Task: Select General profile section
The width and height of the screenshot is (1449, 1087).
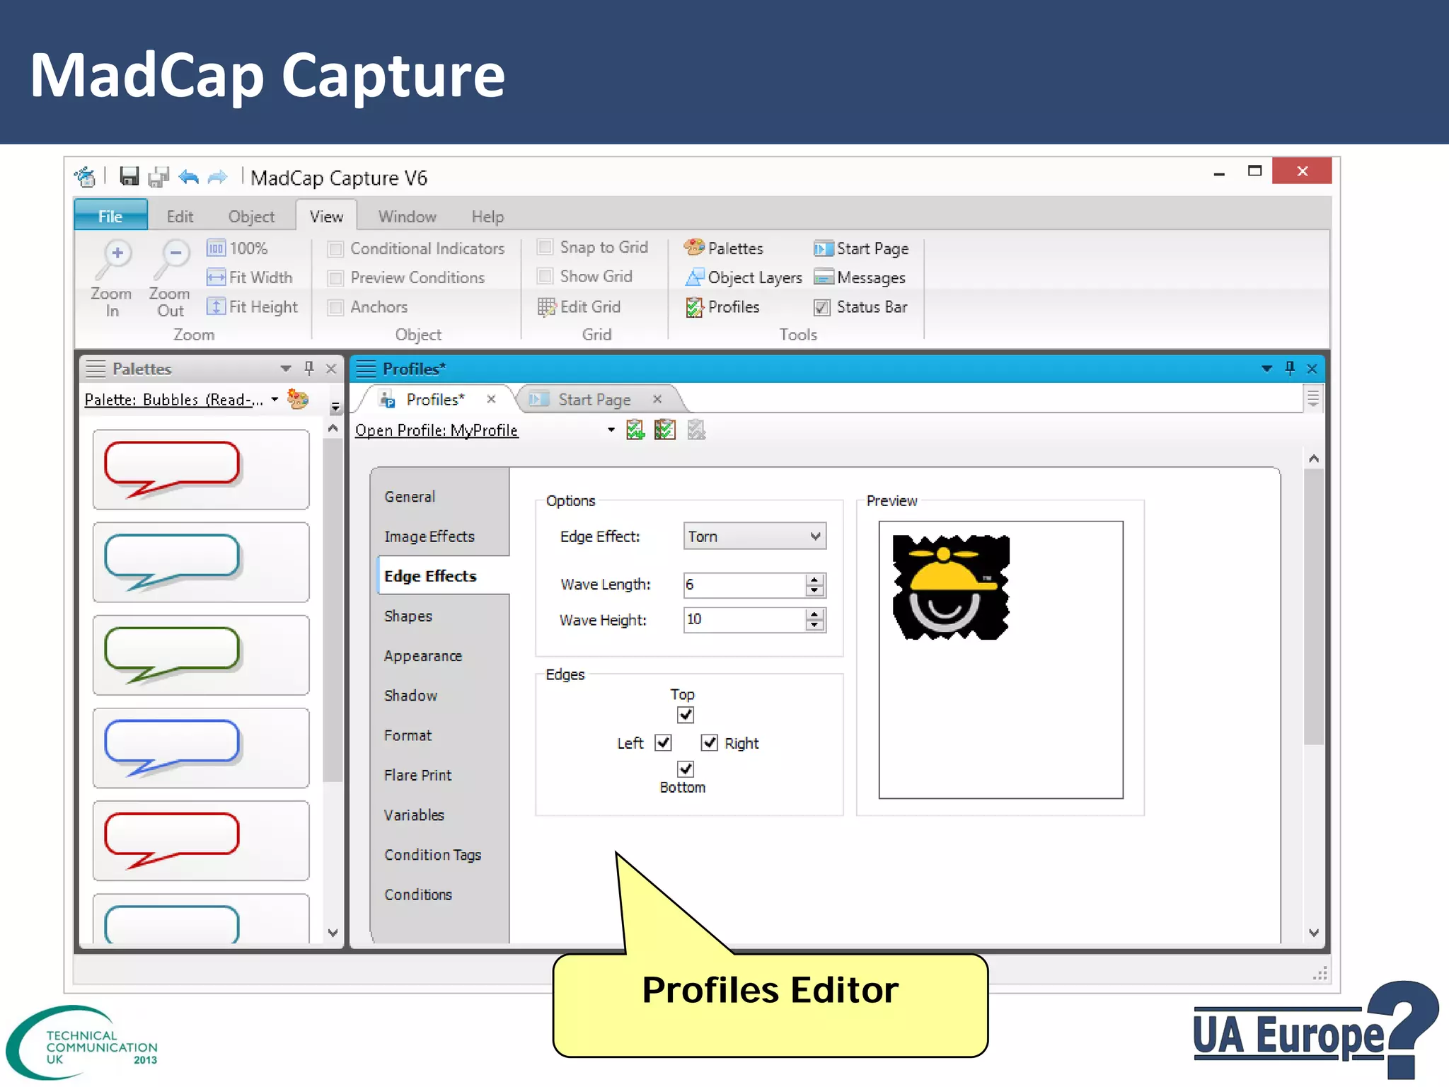Action: pos(410,497)
